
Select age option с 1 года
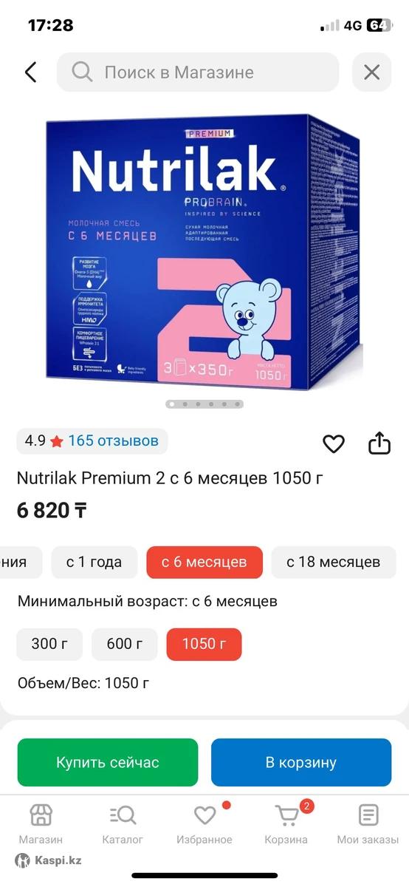(x=94, y=562)
